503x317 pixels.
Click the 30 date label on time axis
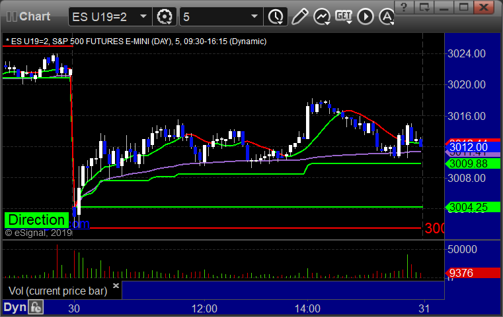(x=74, y=308)
